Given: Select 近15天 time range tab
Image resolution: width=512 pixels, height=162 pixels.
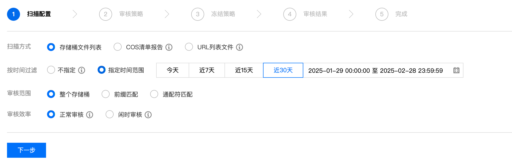Looking at the screenshot, I should tap(244, 70).
